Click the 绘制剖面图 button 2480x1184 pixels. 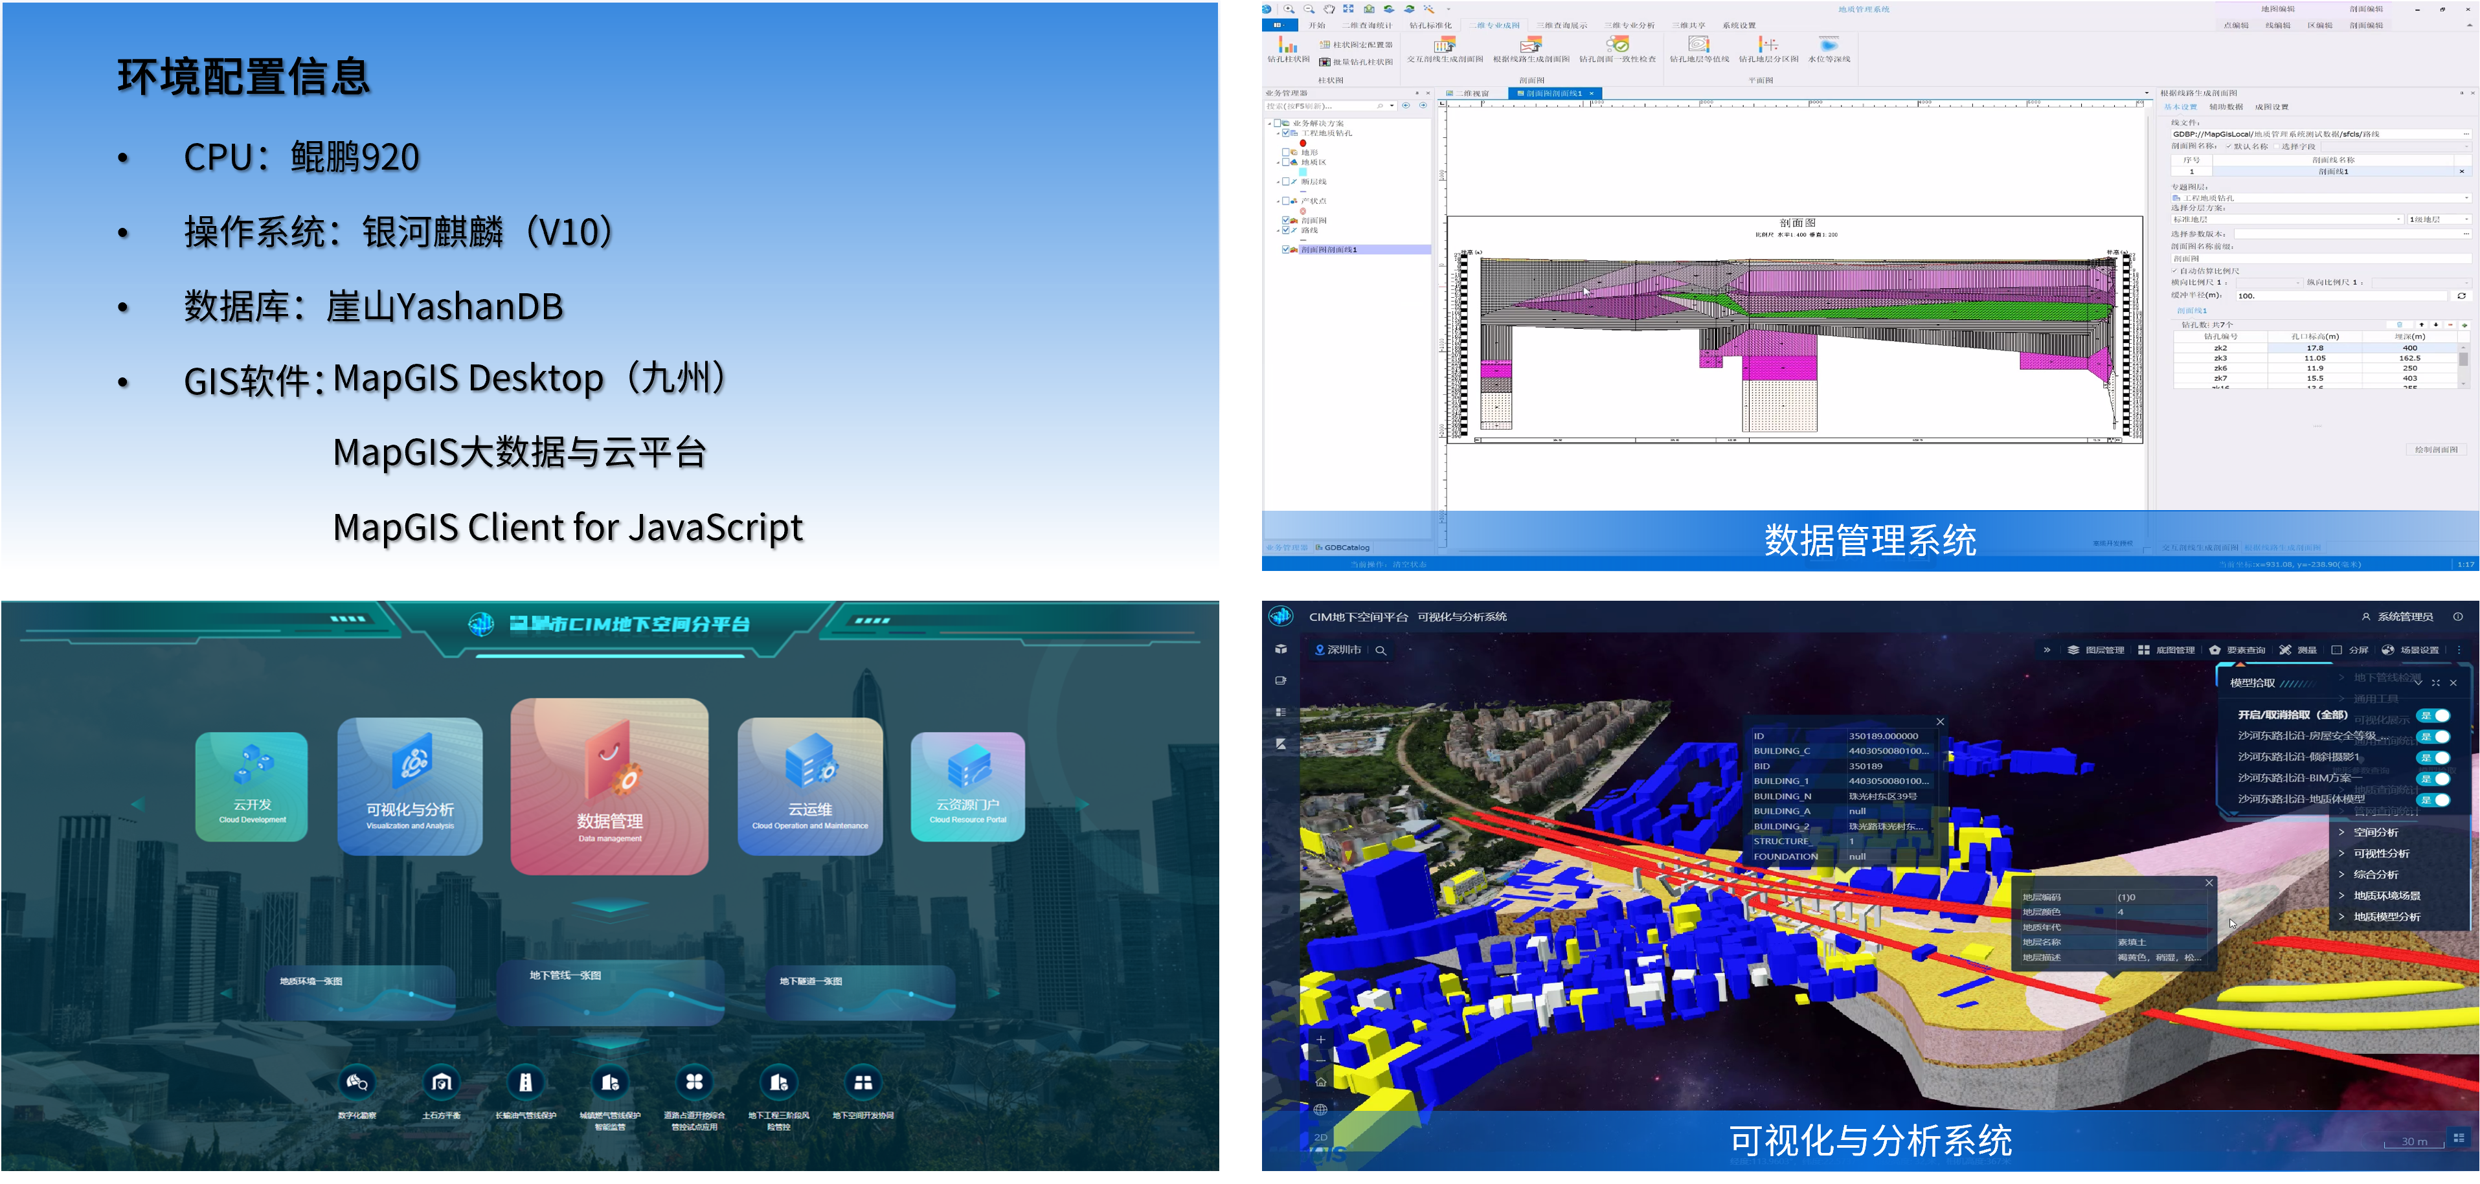[x=2436, y=449]
